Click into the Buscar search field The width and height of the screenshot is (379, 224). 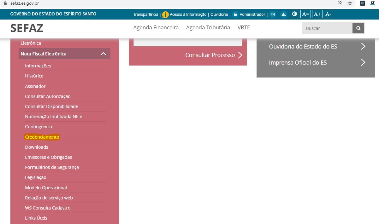coord(327,28)
